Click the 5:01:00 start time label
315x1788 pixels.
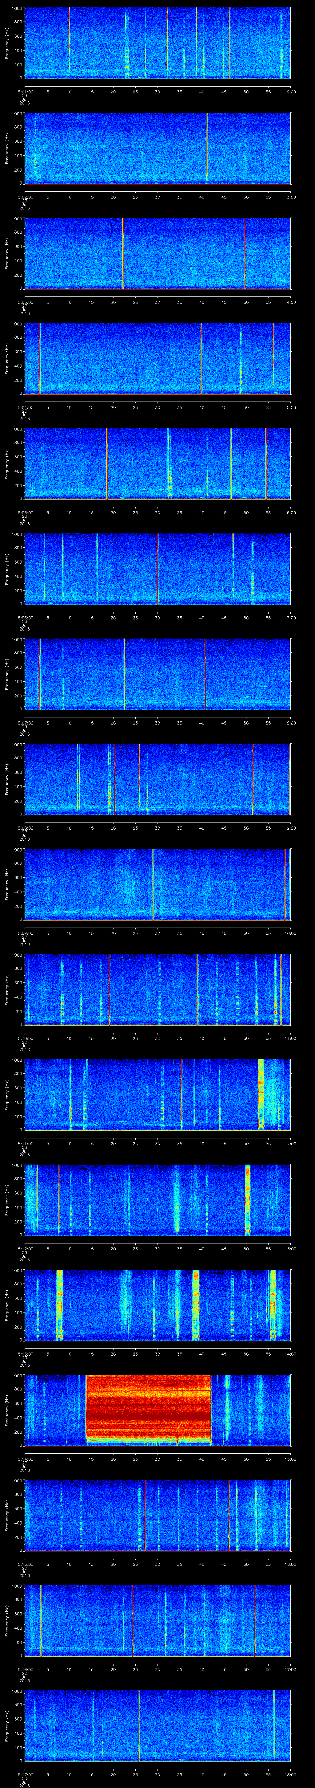pyautogui.click(x=25, y=92)
